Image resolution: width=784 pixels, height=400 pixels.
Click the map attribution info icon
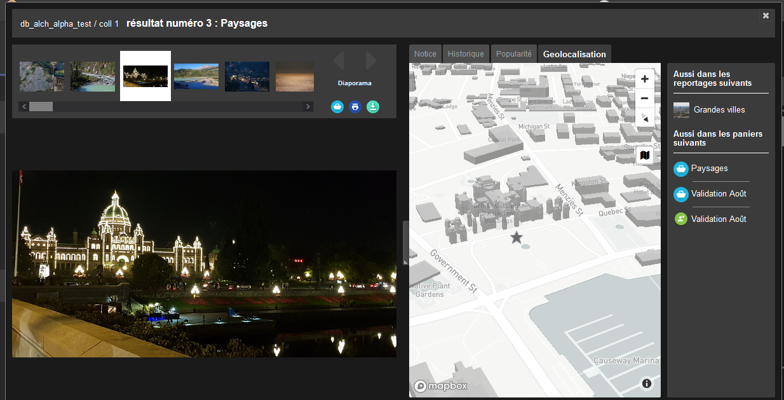pyautogui.click(x=647, y=383)
